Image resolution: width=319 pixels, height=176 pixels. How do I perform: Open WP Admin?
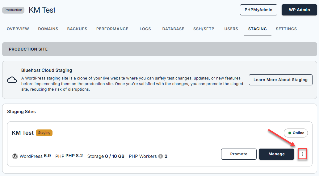pos(299,10)
